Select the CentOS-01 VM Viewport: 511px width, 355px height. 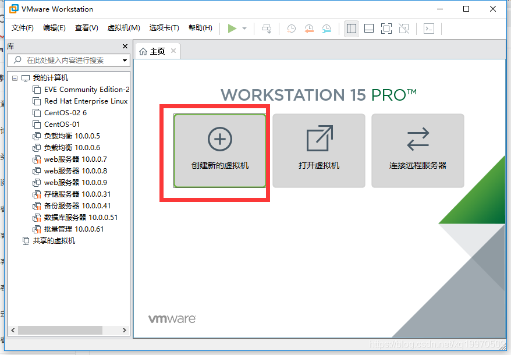[x=62, y=125]
